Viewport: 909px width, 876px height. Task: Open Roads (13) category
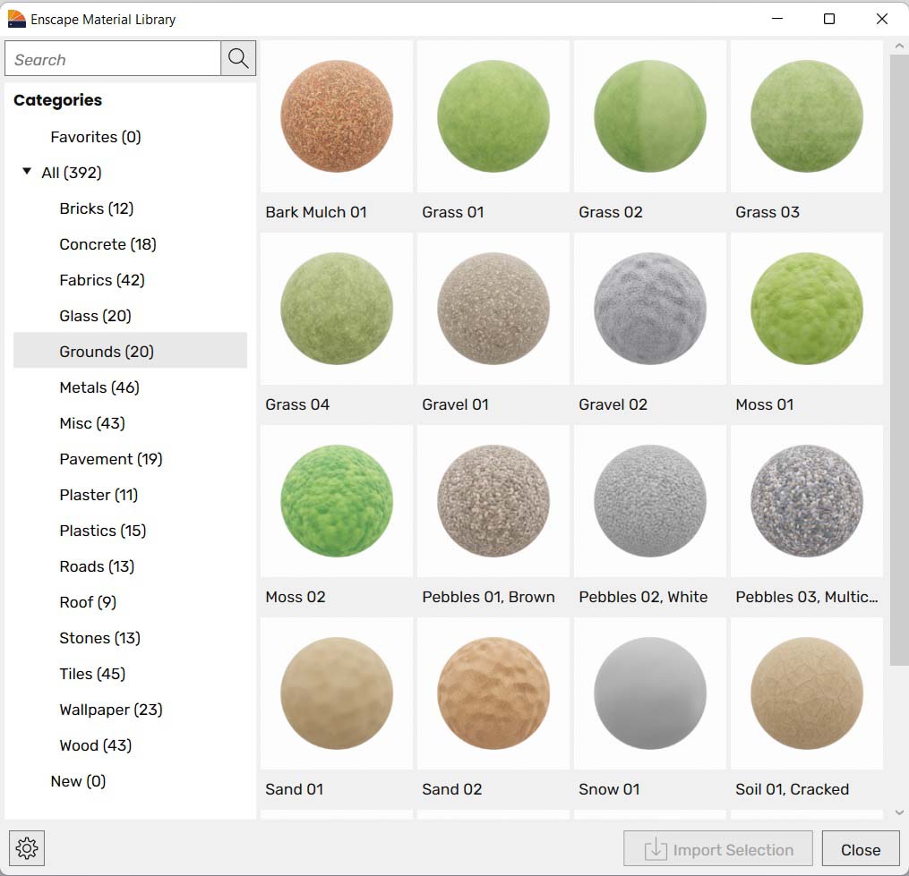point(97,566)
